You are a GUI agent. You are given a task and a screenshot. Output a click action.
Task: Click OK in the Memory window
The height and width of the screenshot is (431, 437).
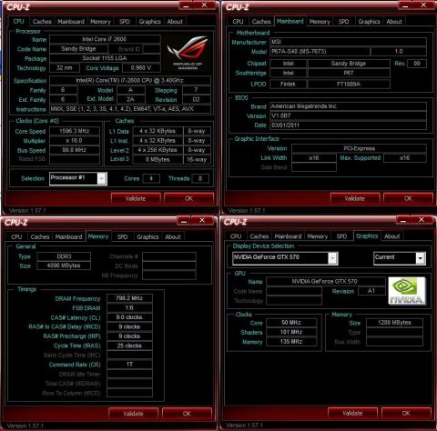point(187,414)
